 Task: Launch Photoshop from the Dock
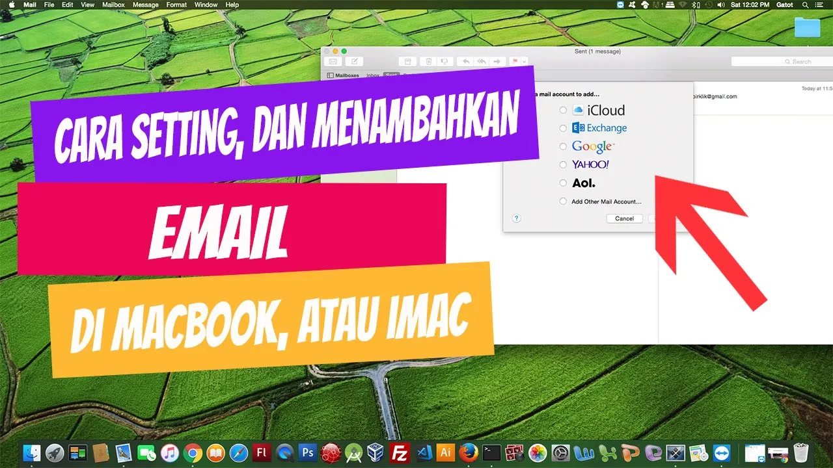click(x=307, y=452)
